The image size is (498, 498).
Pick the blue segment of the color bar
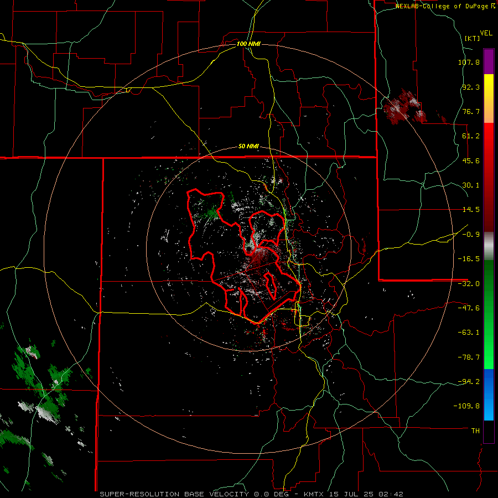coord(489,395)
